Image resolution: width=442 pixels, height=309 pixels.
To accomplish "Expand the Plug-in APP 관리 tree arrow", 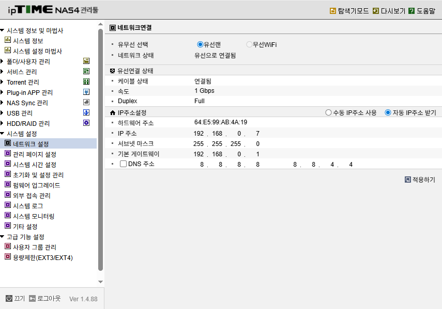I will pyautogui.click(x=2, y=92).
